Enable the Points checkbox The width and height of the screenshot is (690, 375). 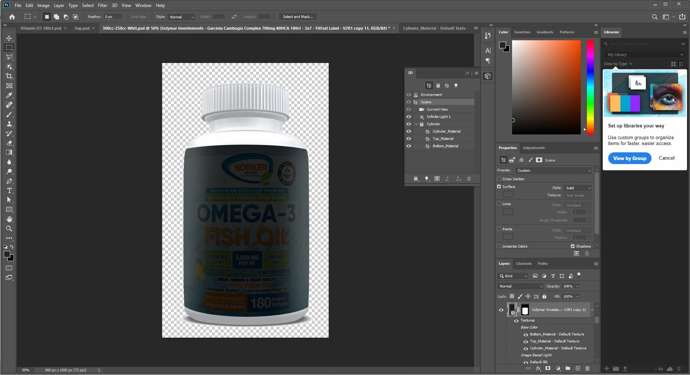tap(499, 229)
